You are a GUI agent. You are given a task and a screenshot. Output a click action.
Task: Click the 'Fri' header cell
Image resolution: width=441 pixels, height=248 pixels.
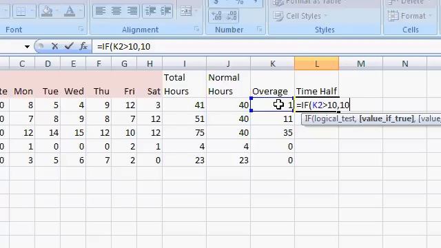pyautogui.click(x=124, y=91)
